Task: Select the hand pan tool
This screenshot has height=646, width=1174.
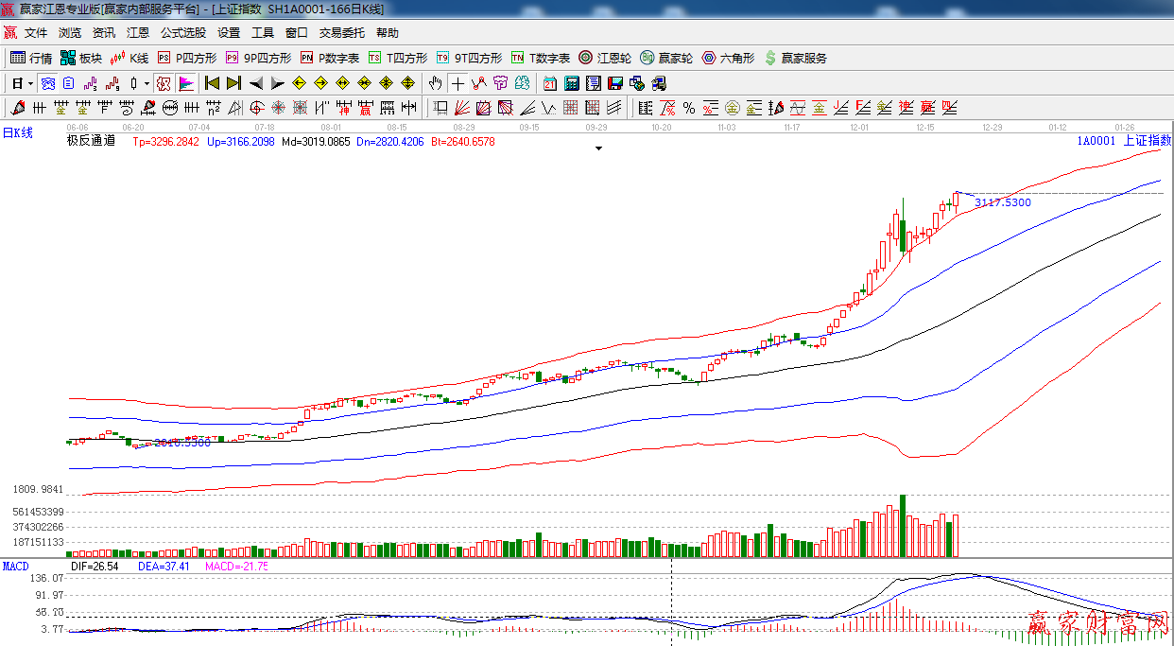Action: pyautogui.click(x=435, y=83)
